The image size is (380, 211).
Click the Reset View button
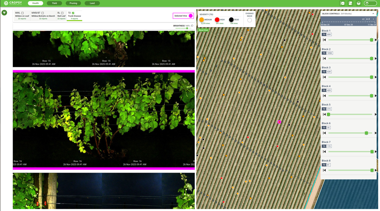pos(203,30)
